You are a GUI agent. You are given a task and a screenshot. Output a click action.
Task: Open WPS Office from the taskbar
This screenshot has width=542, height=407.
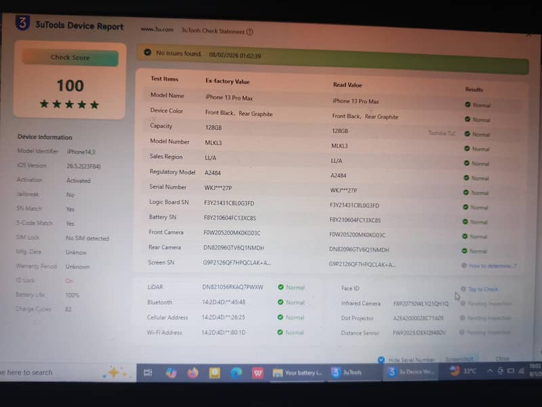258,372
